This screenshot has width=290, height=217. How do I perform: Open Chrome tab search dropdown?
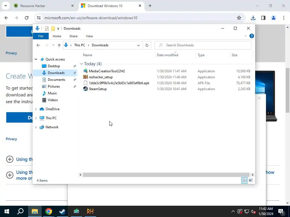(x=6, y=6)
